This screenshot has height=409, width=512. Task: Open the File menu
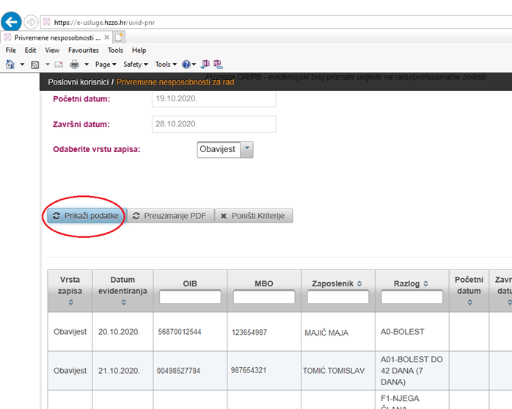coord(11,50)
